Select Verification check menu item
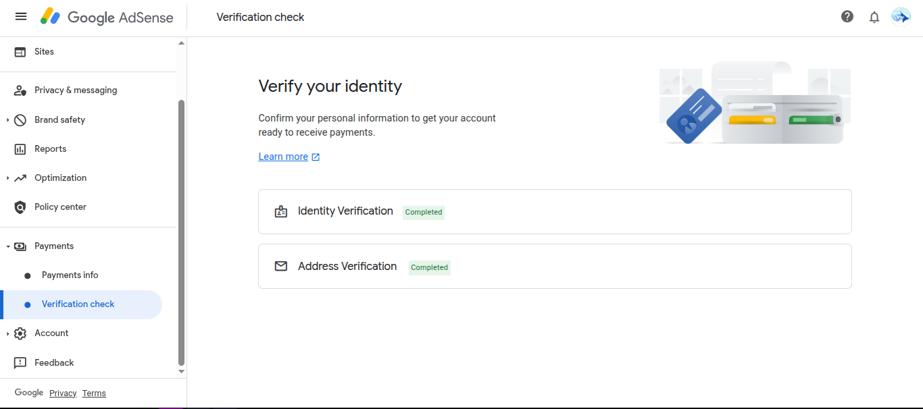Screen dimensions: 923x409 point(78,304)
